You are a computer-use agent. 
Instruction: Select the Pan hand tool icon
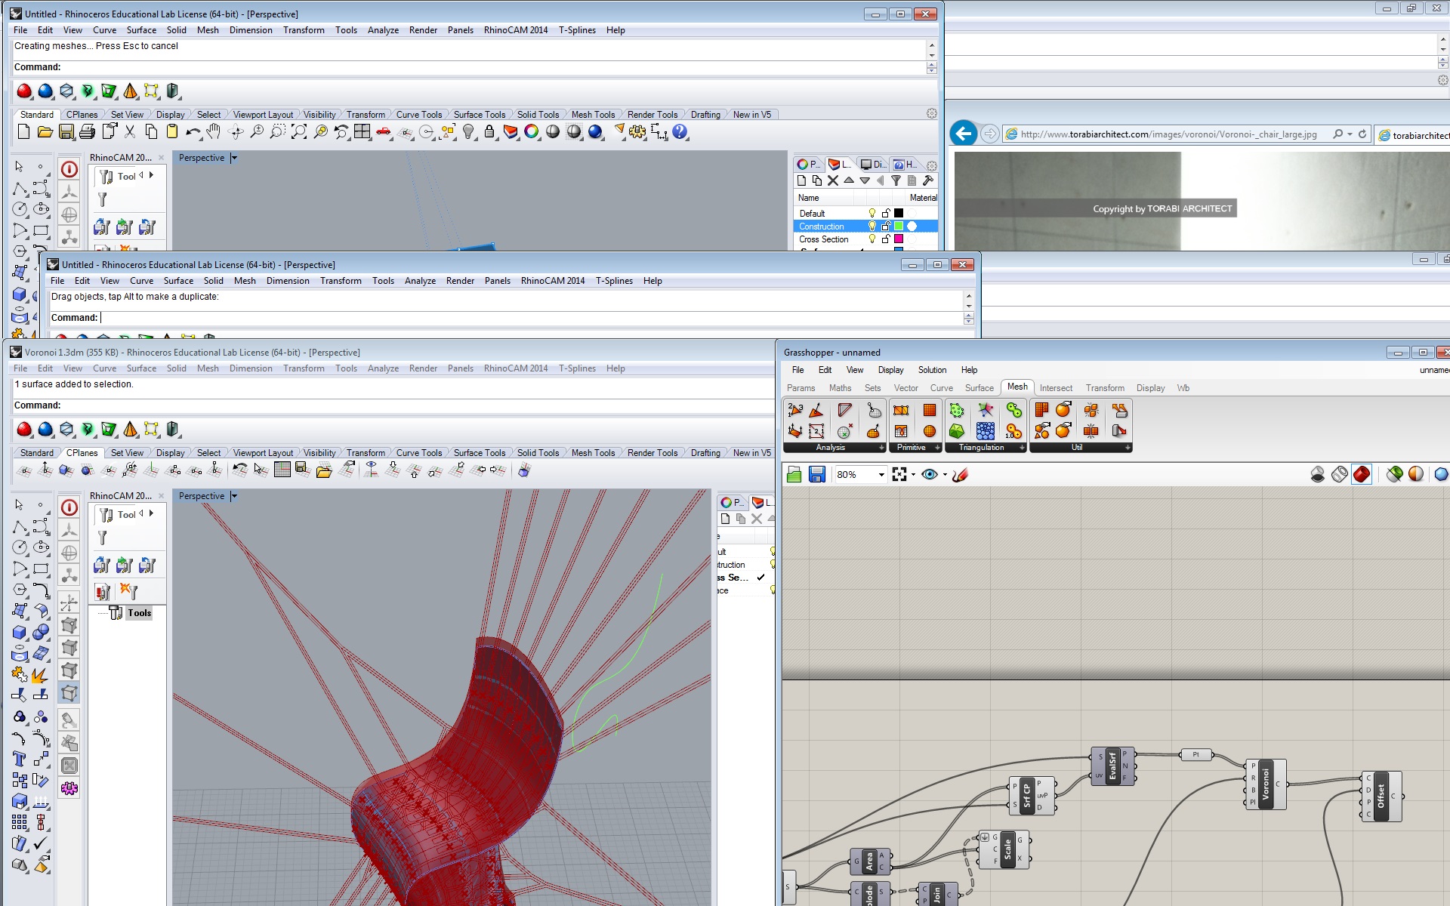tap(214, 132)
